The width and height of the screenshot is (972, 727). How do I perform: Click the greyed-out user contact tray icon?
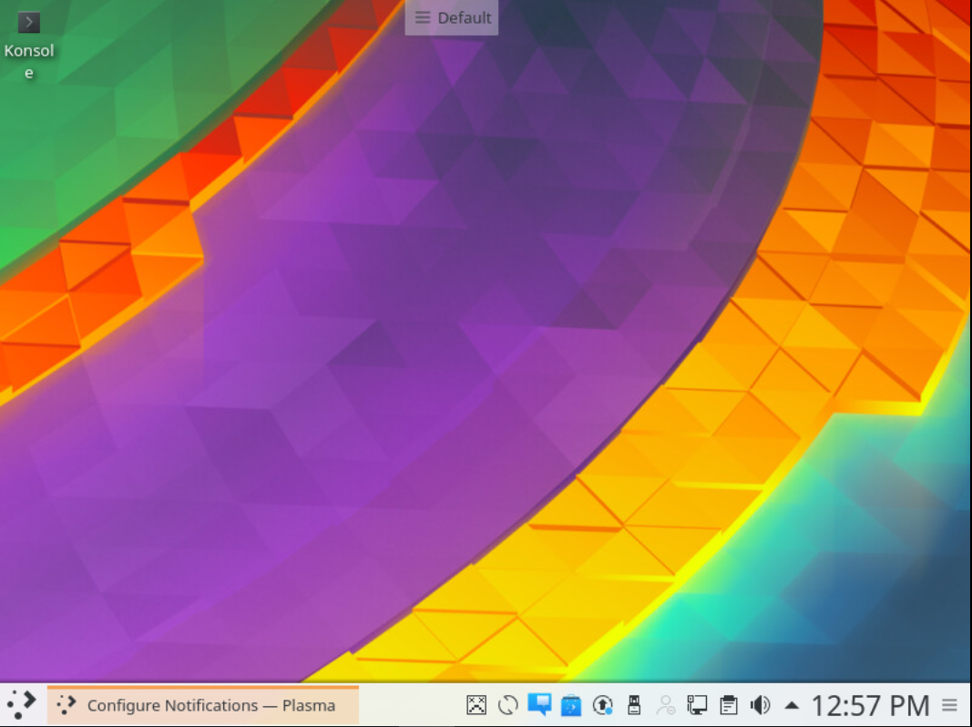click(x=665, y=705)
